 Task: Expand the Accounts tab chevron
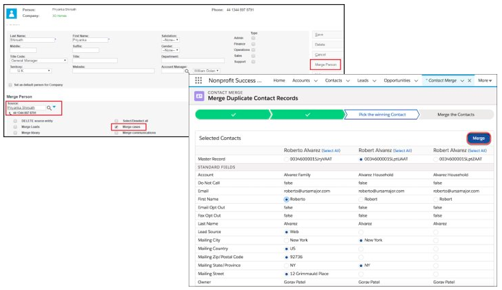pyautogui.click(x=315, y=81)
